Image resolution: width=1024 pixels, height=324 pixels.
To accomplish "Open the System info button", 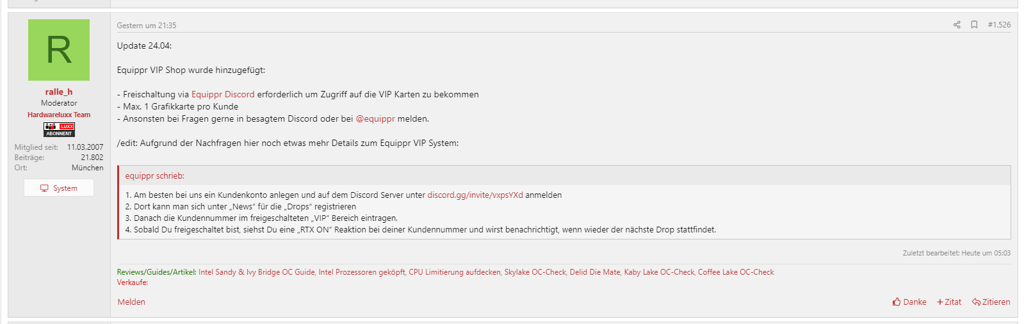I will (59, 188).
